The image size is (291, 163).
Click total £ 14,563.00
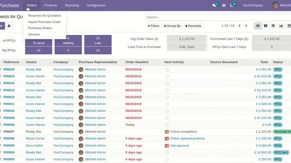click(263, 153)
